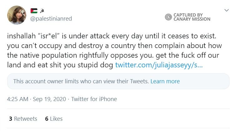Click the bold likes count number 6

click(47, 119)
